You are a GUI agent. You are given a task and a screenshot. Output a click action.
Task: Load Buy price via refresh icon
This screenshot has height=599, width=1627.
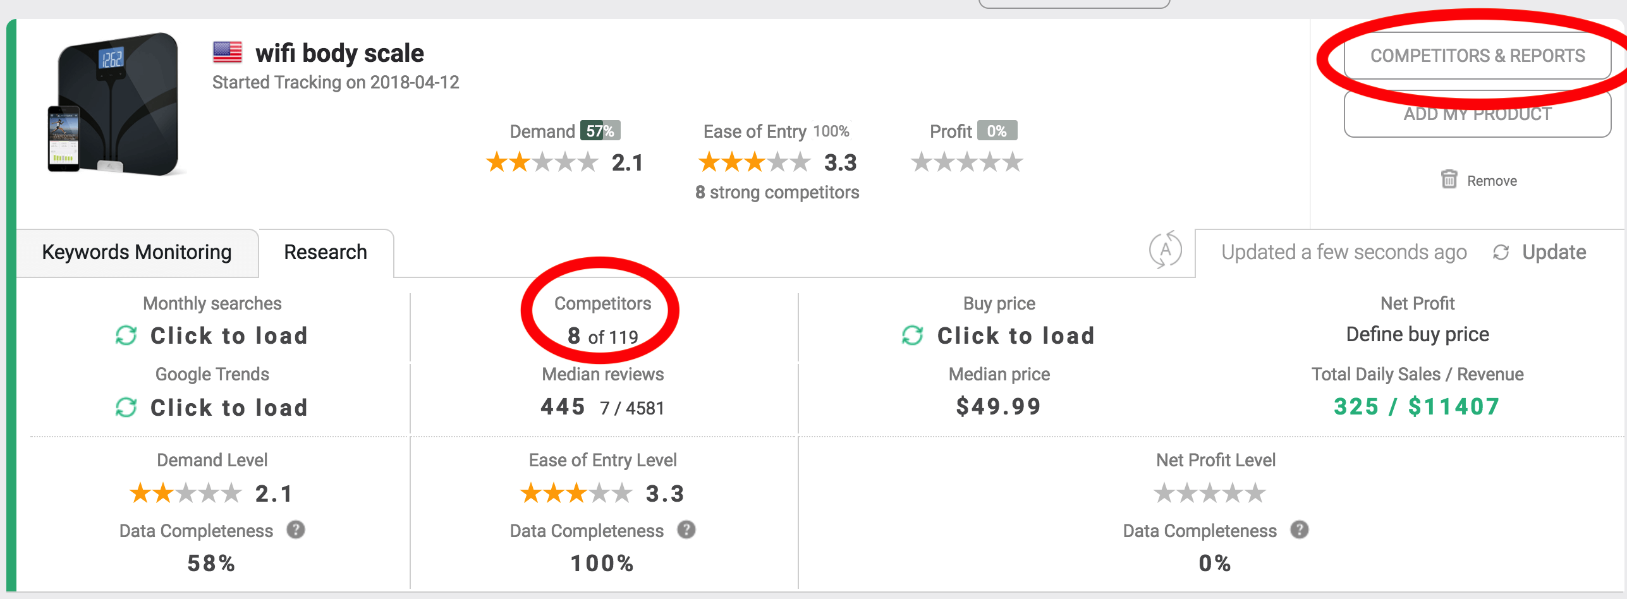(x=912, y=336)
